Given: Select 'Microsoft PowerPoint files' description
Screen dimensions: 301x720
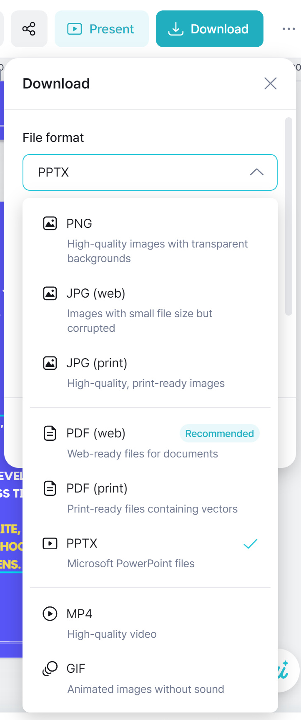Looking at the screenshot, I should click(131, 563).
